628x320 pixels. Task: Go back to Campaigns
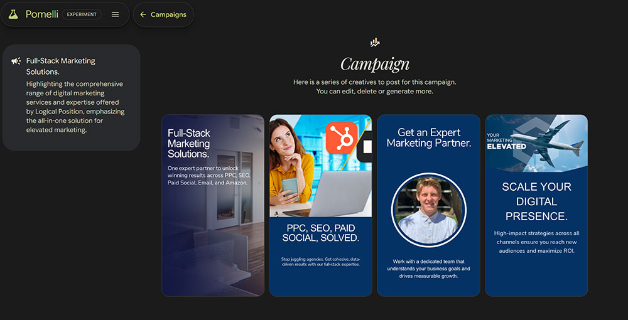click(163, 14)
